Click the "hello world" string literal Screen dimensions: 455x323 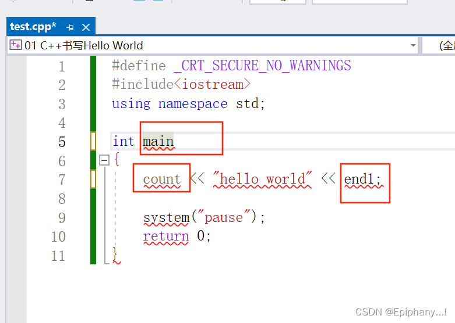pyautogui.click(x=262, y=178)
